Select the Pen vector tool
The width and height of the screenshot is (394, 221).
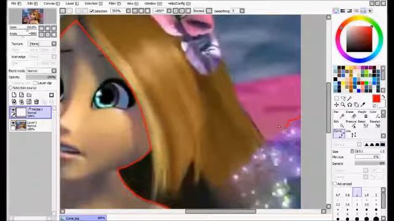click(339, 114)
